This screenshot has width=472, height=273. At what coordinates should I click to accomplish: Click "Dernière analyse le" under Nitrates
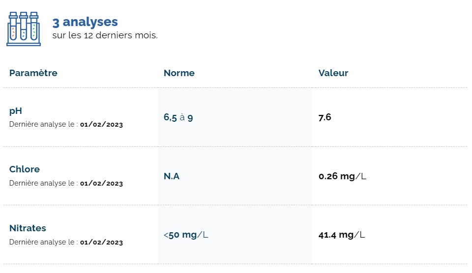[43, 243]
